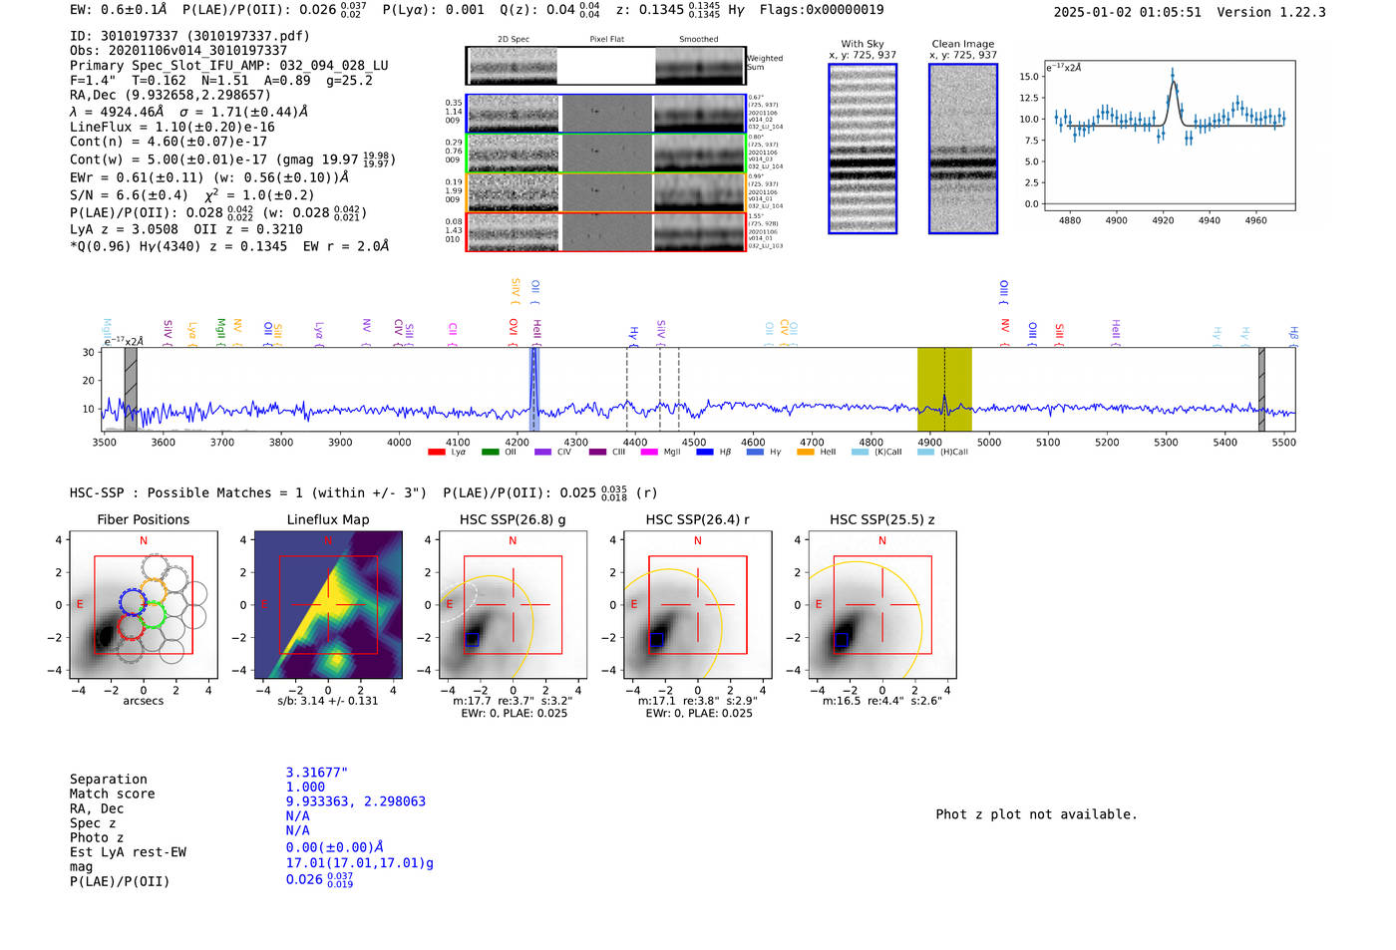Click the Flags:0x00000019 text
This screenshot has height=950, width=1396.
pyautogui.click(x=822, y=10)
